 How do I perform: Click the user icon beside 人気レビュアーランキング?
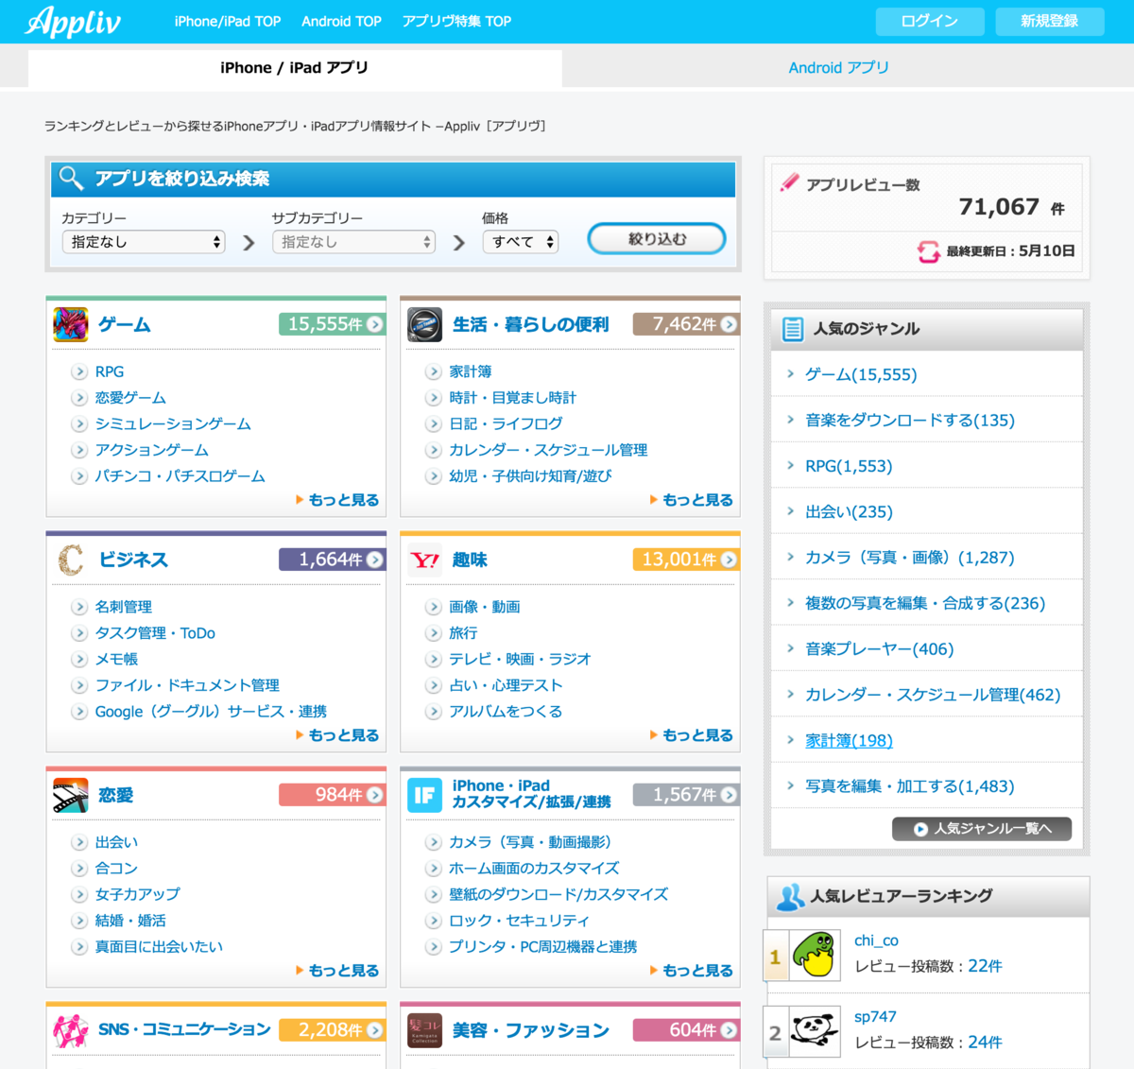(790, 896)
